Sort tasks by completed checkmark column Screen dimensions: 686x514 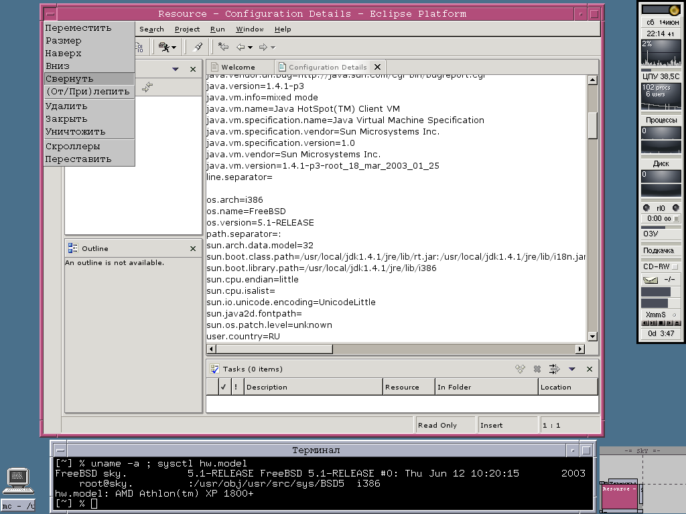pos(224,387)
